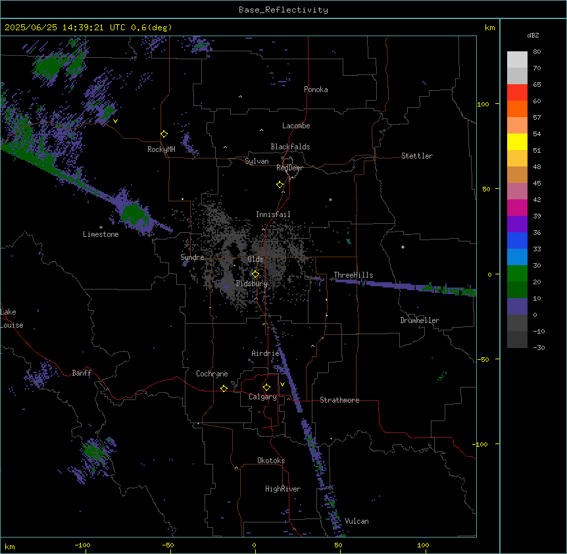Click the -50 tick on the right axis
The image size is (567, 554).
[x=483, y=359]
